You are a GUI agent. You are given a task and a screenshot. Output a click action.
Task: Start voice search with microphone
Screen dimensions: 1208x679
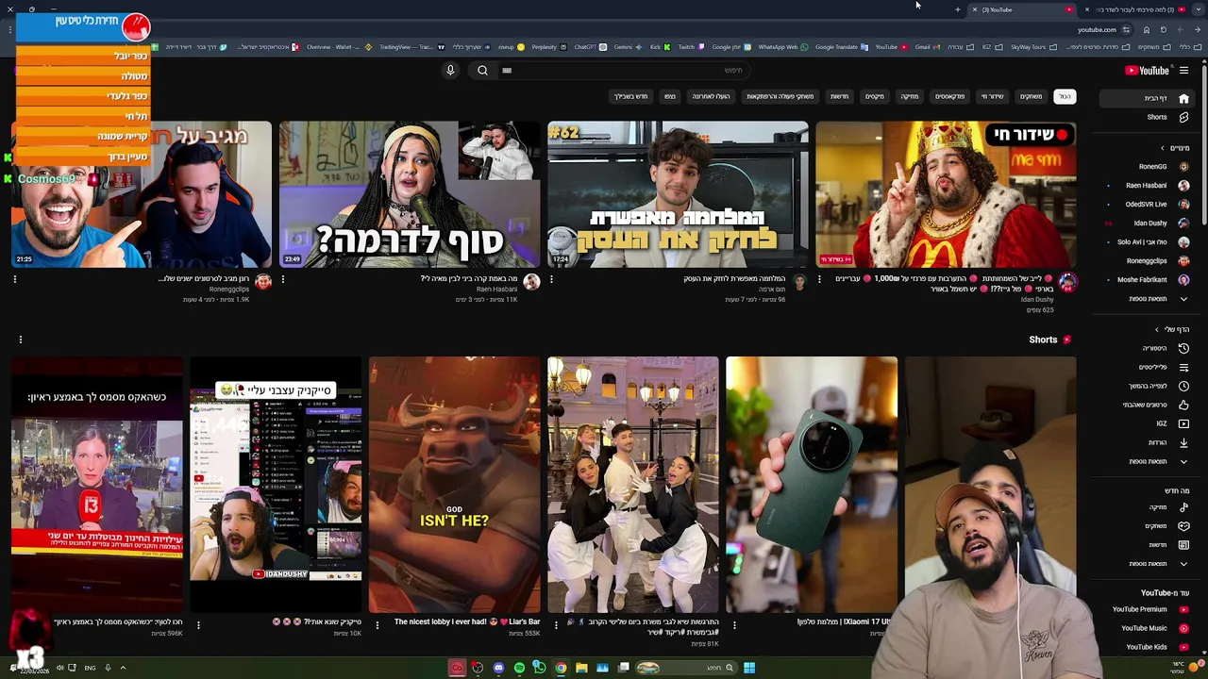pyautogui.click(x=450, y=71)
